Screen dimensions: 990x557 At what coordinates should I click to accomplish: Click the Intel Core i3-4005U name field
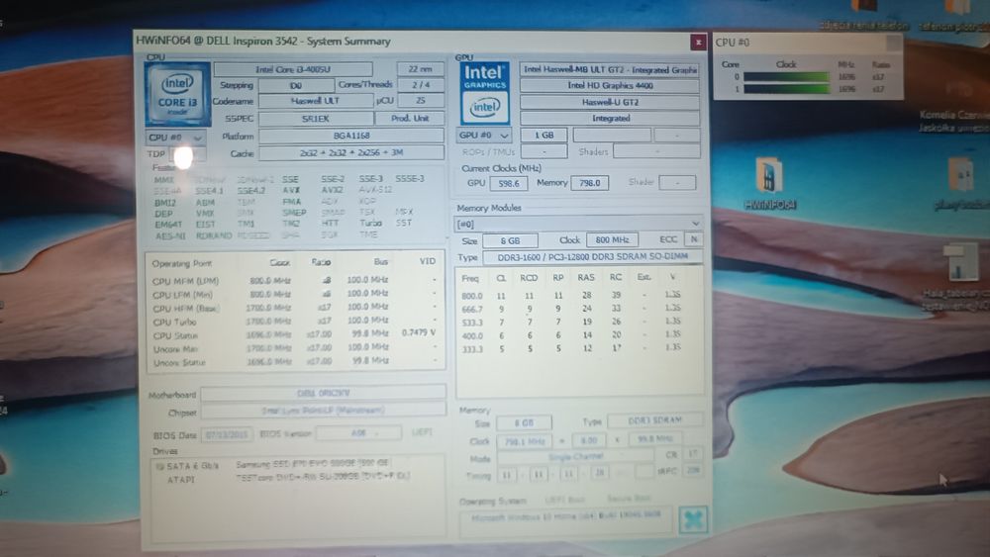(293, 69)
